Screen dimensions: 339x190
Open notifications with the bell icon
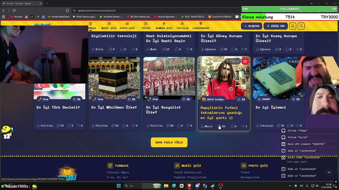tap(293, 26)
